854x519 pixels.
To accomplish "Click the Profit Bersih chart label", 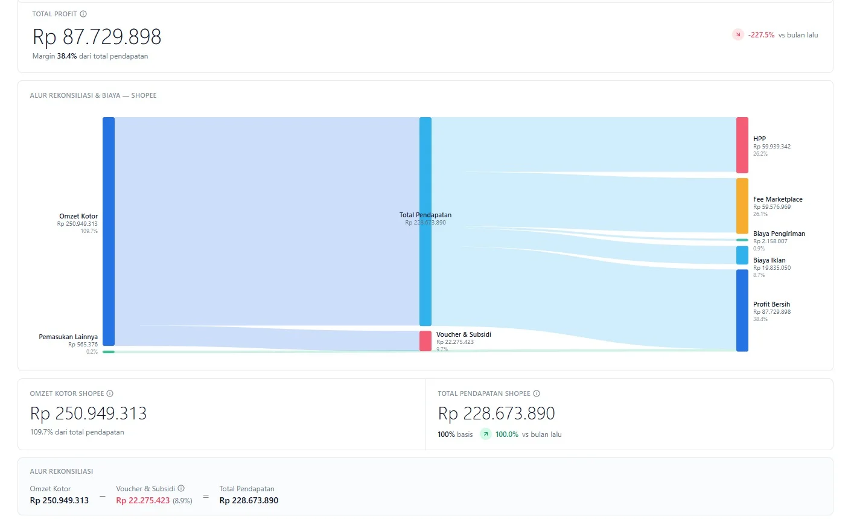I will coord(771,304).
